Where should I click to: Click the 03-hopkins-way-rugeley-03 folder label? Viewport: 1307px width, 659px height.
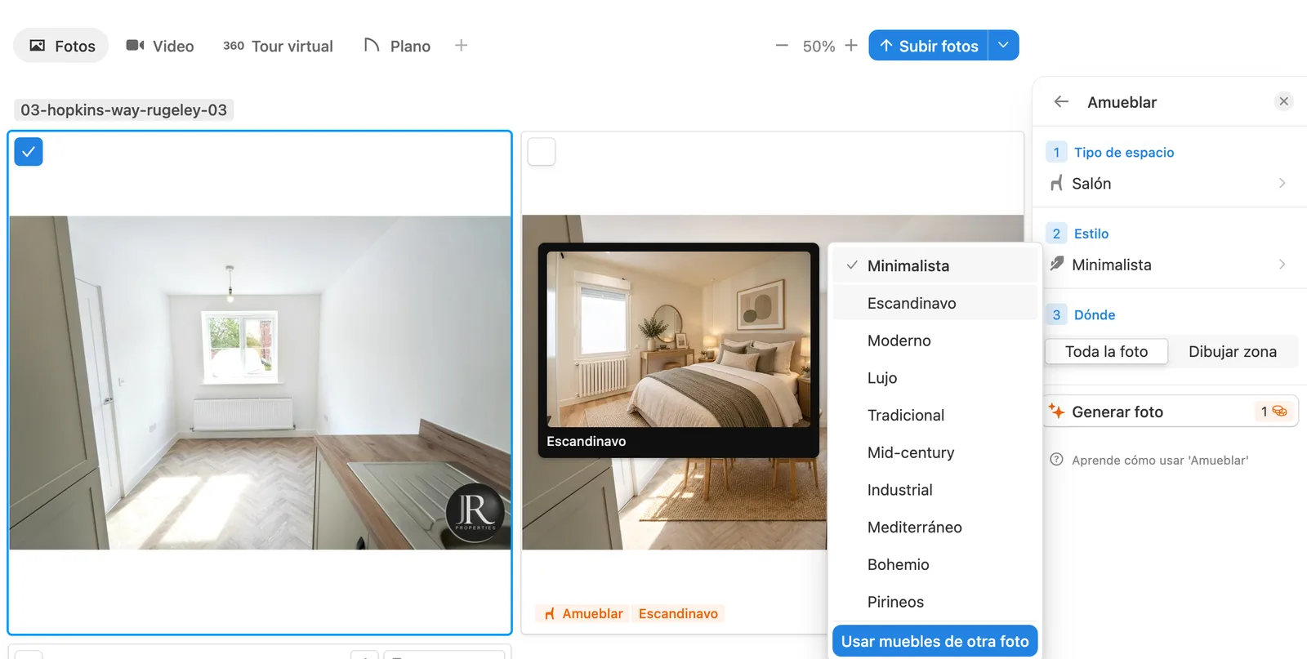tap(123, 109)
